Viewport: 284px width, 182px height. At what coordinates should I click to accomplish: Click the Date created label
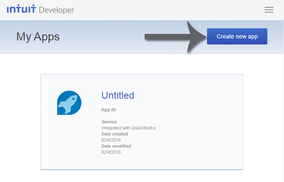pyautogui.click(x=115, y=134)
